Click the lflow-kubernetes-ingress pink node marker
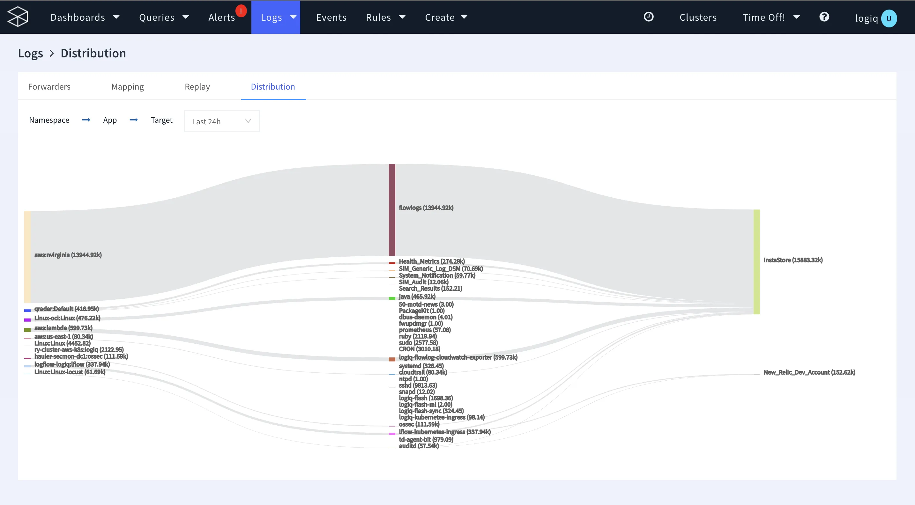This screenshot has width=915, height=505. (392, 434)
